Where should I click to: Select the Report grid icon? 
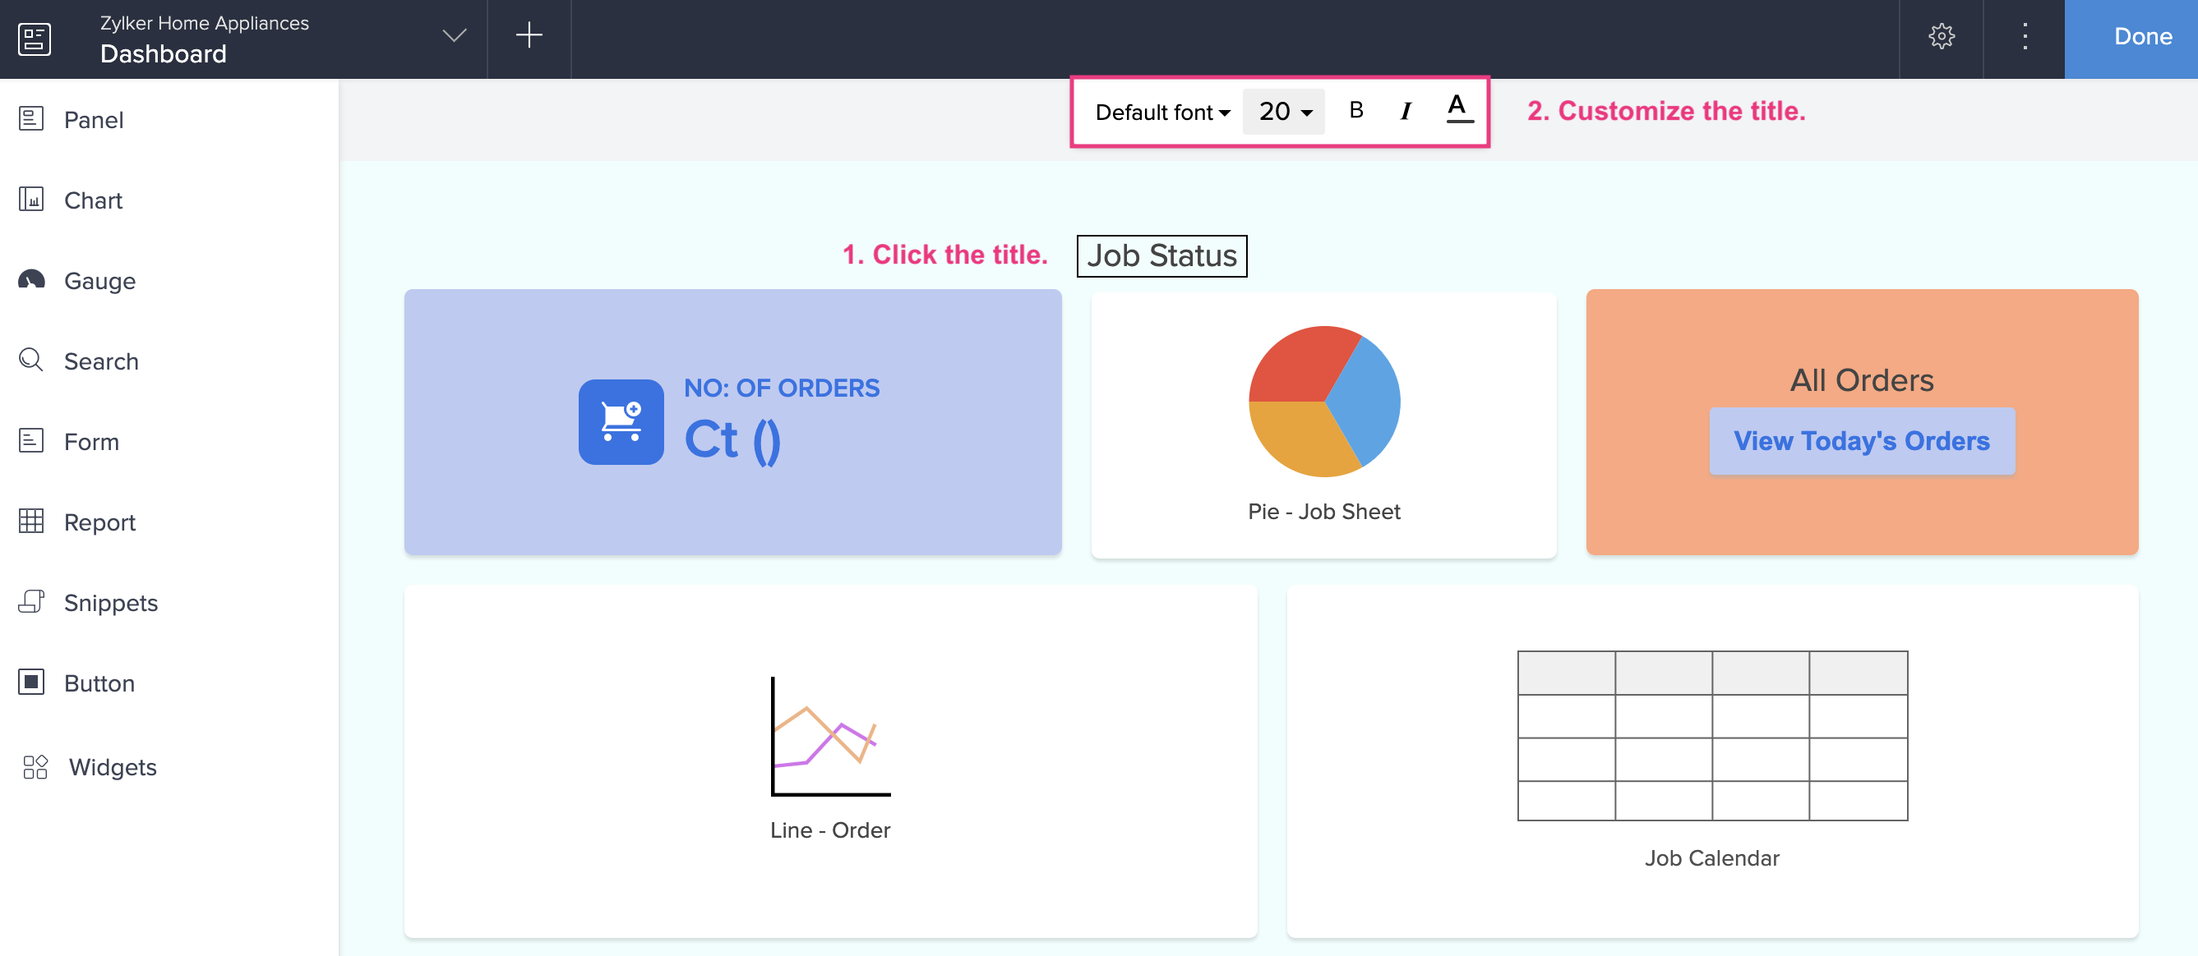[31, 521]
